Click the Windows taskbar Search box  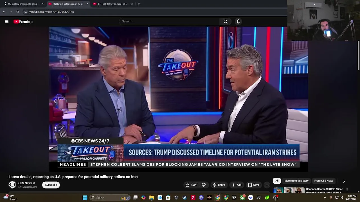(110, 198)
